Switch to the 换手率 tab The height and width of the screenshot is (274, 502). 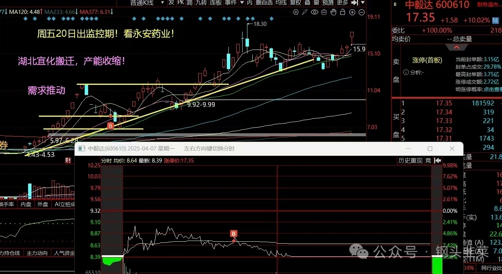click(7, 205)
